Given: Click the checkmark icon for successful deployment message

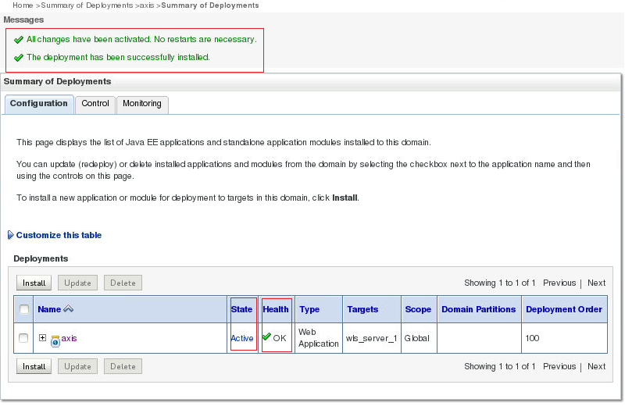Looking at the screenshot, I should click(x=18, y=58).
